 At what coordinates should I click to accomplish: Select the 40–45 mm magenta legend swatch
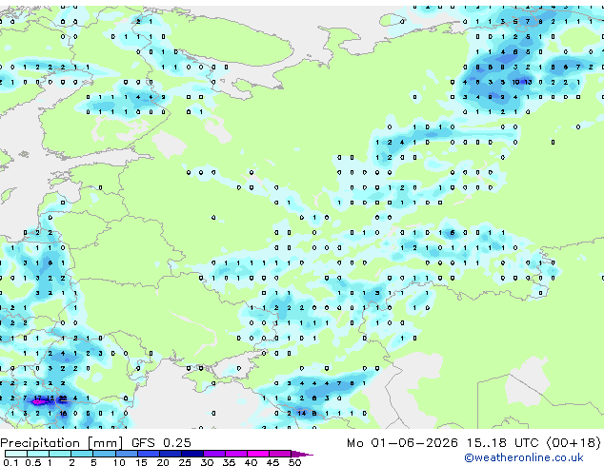point(258,454)
